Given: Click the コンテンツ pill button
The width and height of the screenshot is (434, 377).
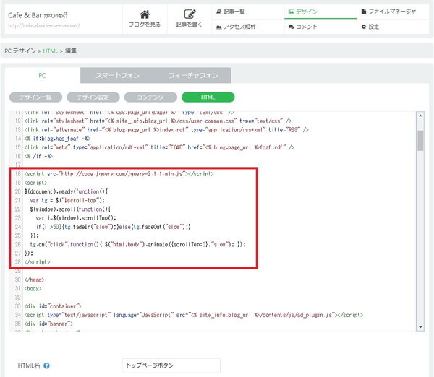Looking at the screenshot, I should click(150, 97).
